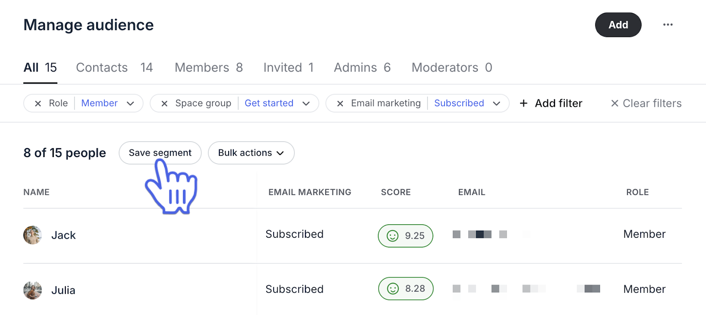The height and width of the screenshot is (315, 706).
Task: Click the NAME column header
Action: point(37,192)
